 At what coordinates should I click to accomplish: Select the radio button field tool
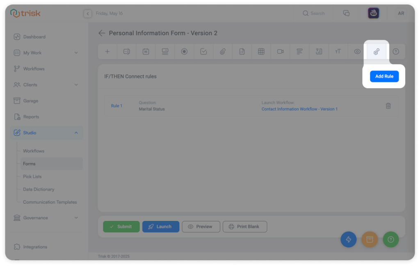tap(184, 51)
